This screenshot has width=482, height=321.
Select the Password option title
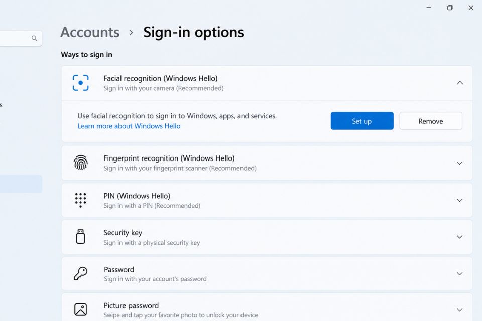click(x=119, y=269)
